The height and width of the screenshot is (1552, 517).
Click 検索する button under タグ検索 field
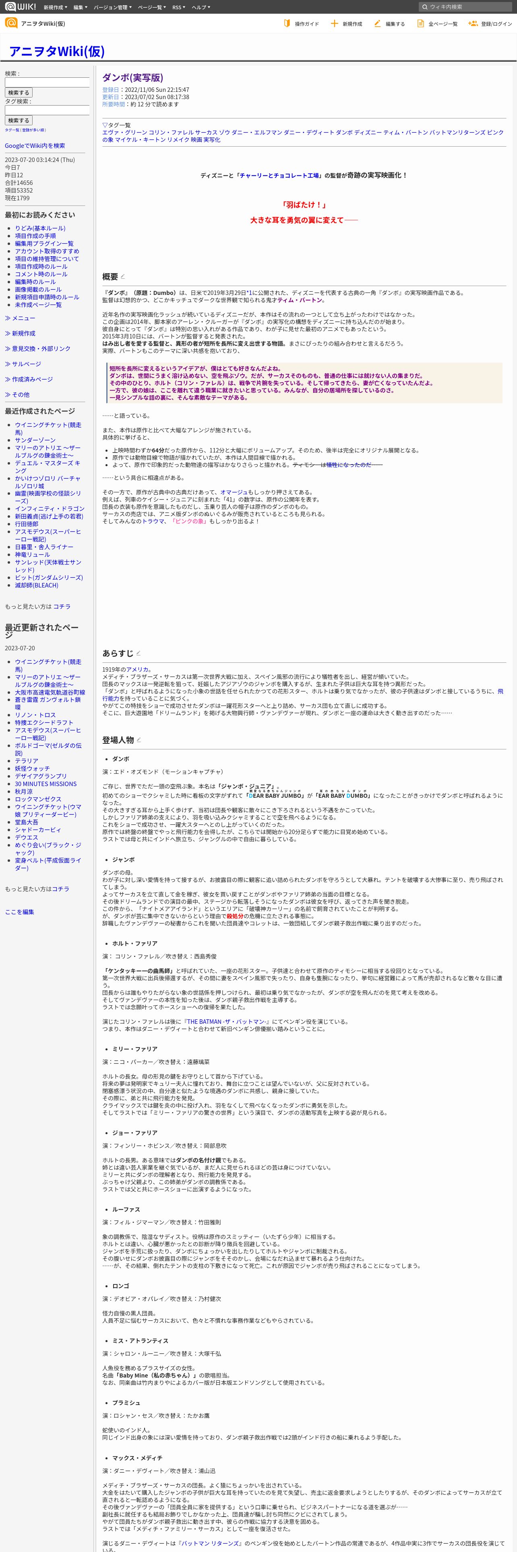click(x=19, y=120)
